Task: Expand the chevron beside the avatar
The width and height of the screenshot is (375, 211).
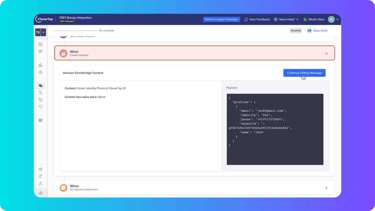Action: point(337,19)
